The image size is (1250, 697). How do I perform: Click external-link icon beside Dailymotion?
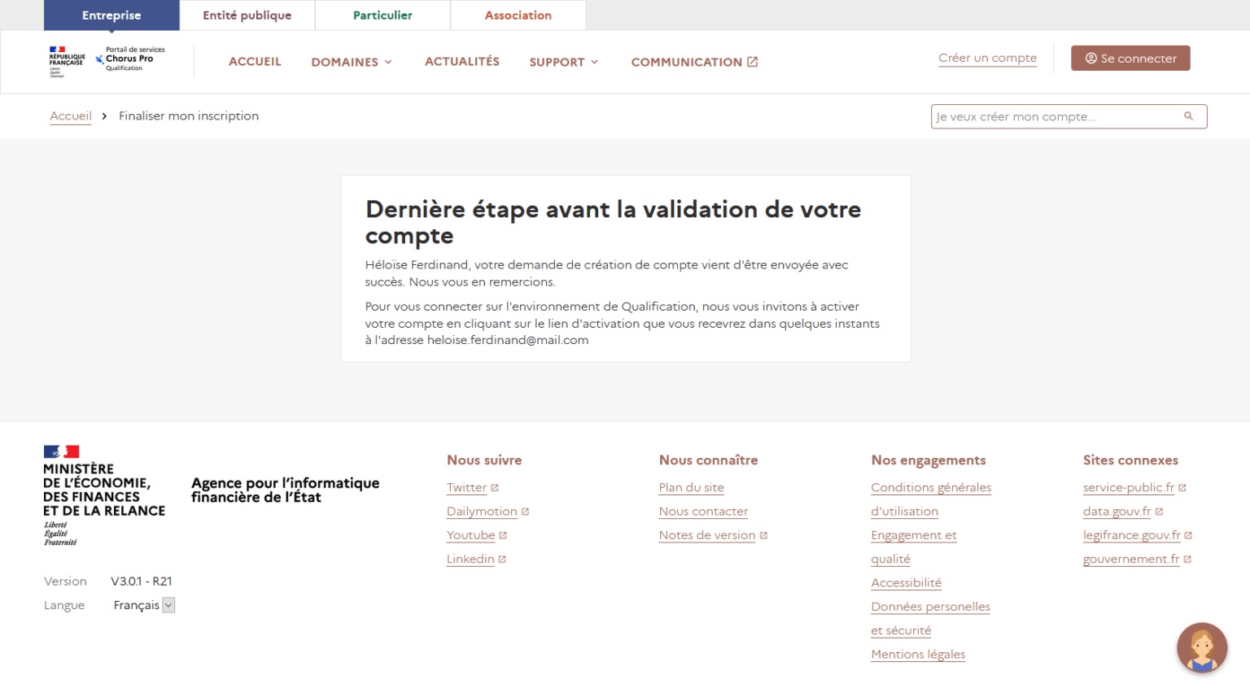coord(525,512)
